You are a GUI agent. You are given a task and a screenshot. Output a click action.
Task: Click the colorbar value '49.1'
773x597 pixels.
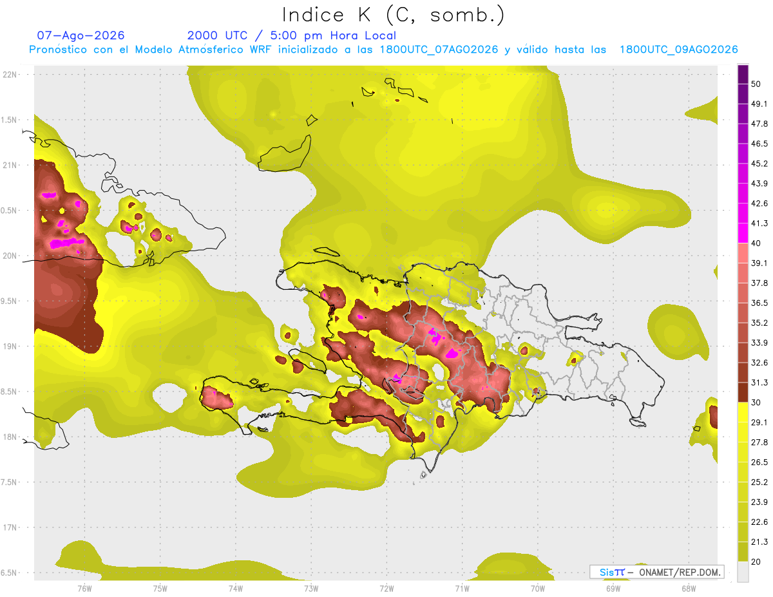(x=759, y=104)
